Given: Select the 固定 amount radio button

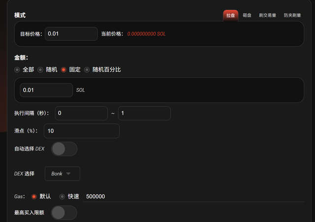Looking at the screenshot, I should pyautogui.click(x=63, y=70).
